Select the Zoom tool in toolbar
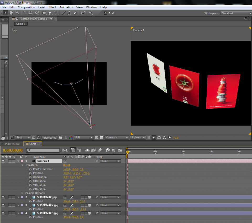The height and width of the screenshot is (223, 252). tap(17, 13)
